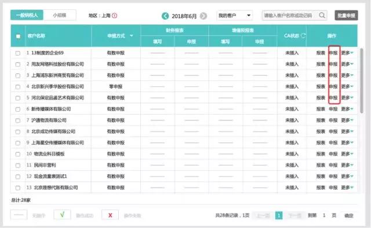
Task: Open 报表 for row 4 北京新兴季华
Action: pos(321,86)
